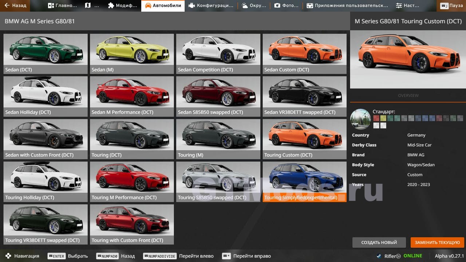This screenshot has width=466, height=262.
Task: Pick Sedan M Performance (DCT)
Action: [132, 96]
